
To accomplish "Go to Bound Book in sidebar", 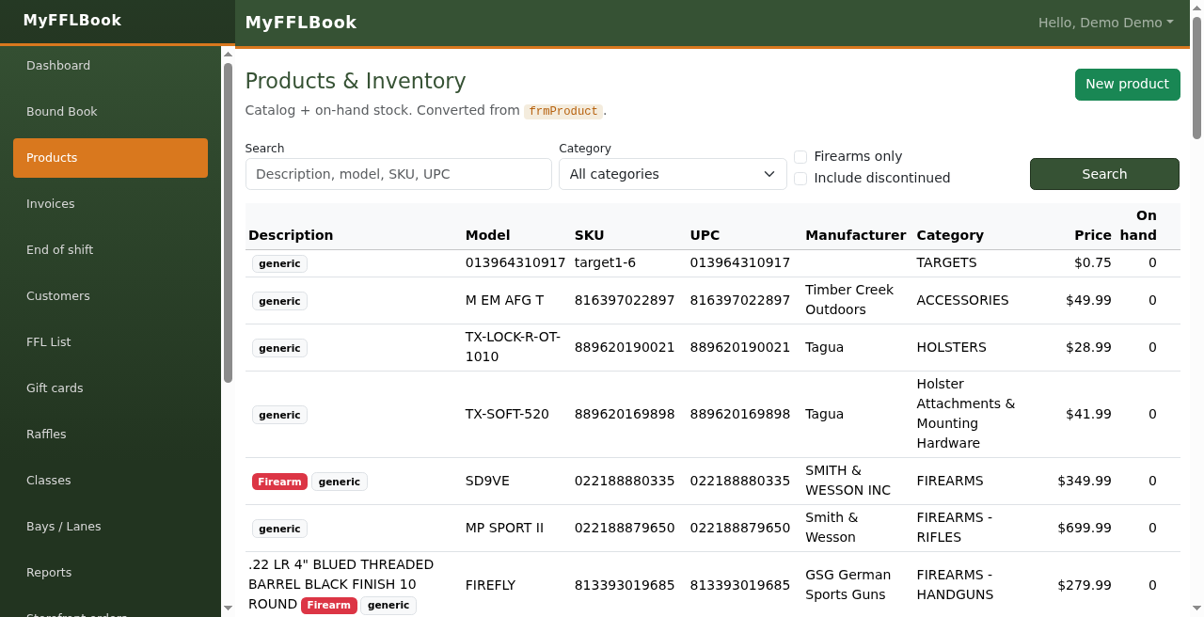I will coord(110,112).
